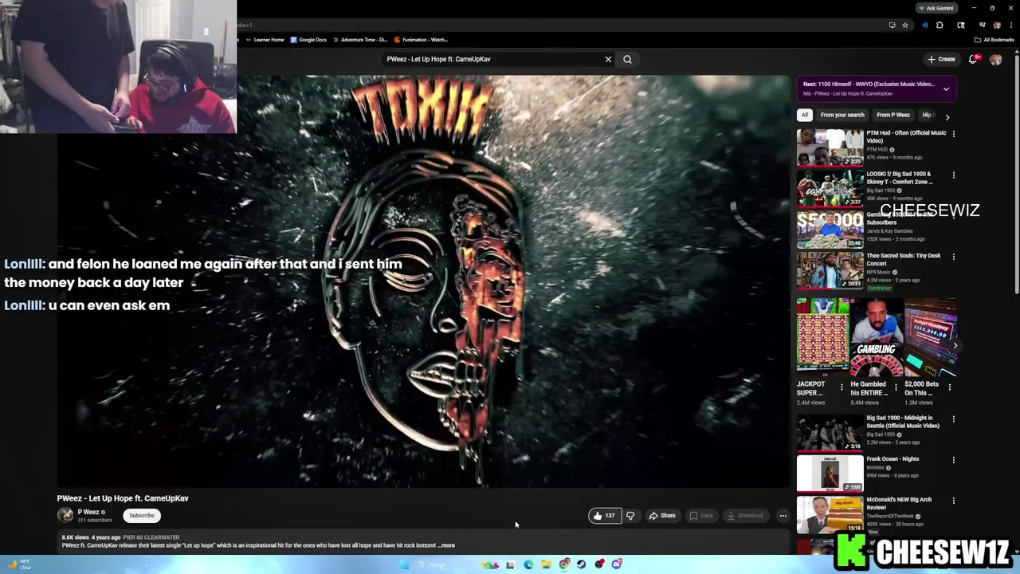Click the Create button
Viewport: 1020px width, 574px height.
click(x=941, y=59)
